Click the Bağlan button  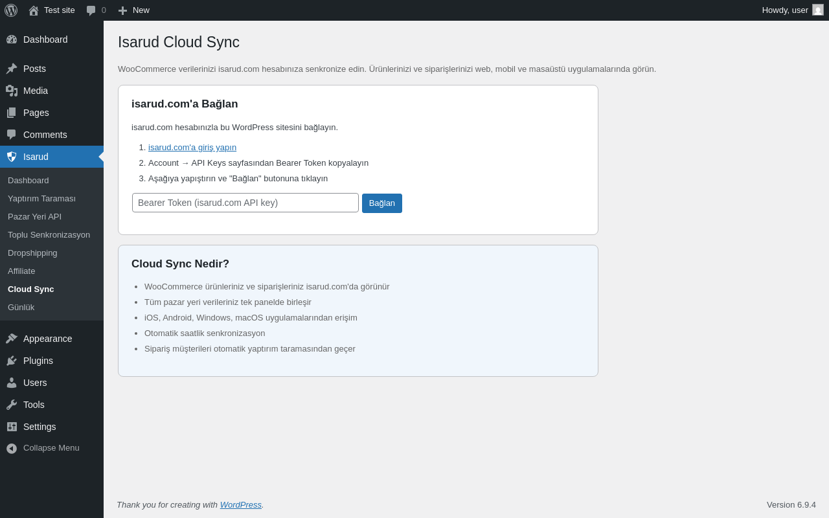pyautogui.click(x=382, y=203)
